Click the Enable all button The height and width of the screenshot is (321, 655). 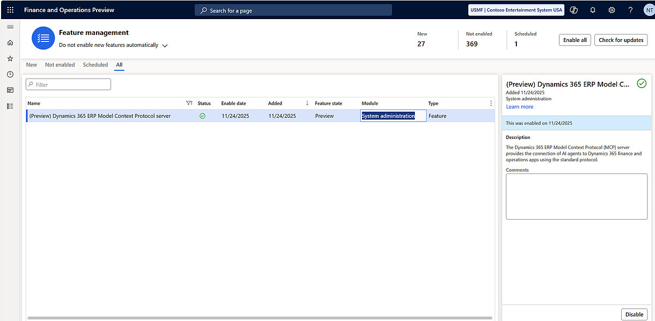[x=575, y=40]
